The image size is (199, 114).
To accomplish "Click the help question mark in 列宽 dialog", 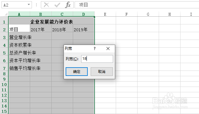I will pos(95,49).
